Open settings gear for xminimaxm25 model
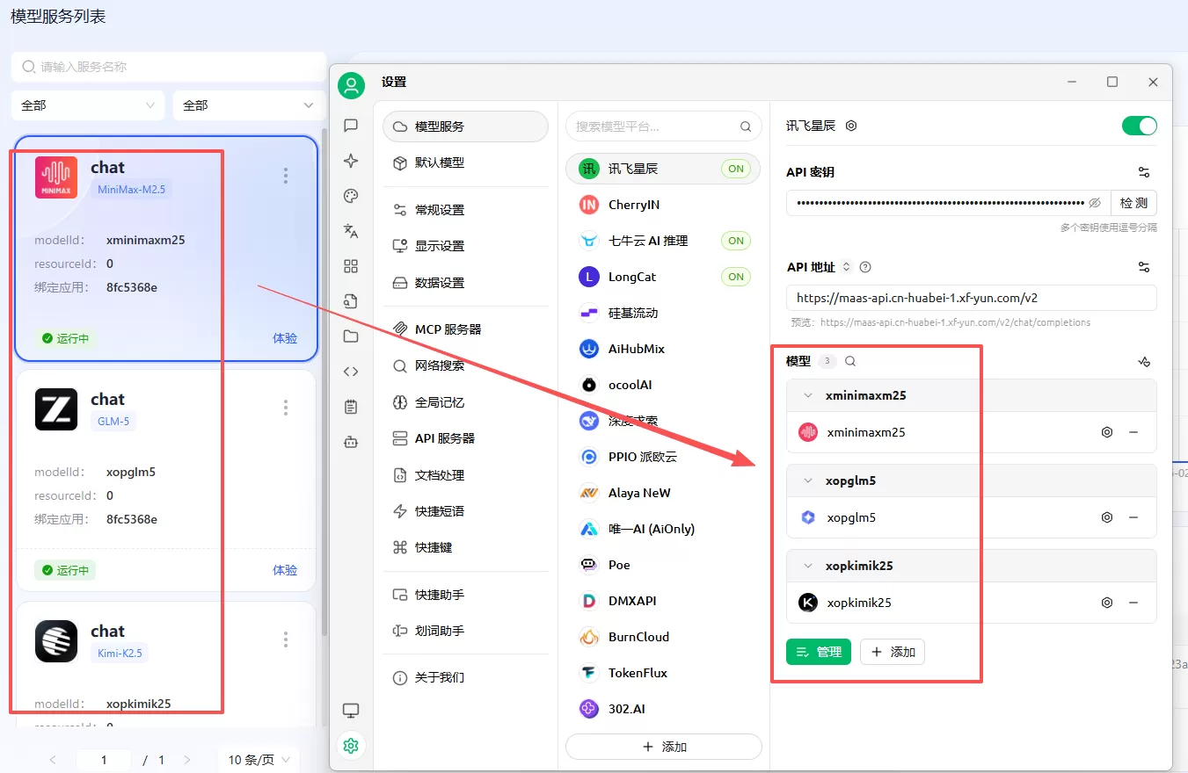This screenshot has height=773, width=1188. [1107, 432]
